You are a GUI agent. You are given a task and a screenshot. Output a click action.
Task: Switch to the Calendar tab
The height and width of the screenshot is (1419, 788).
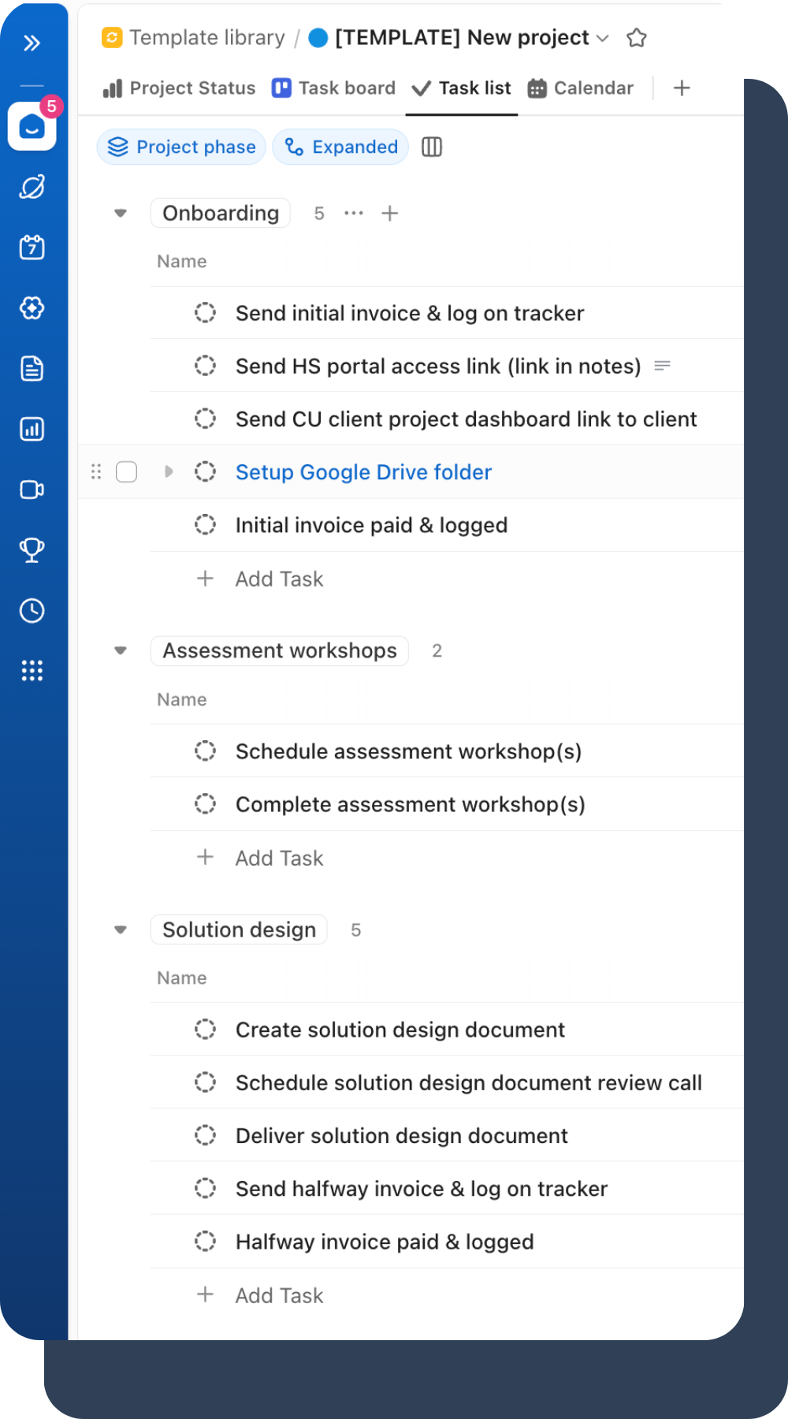(x=581, y=88)
